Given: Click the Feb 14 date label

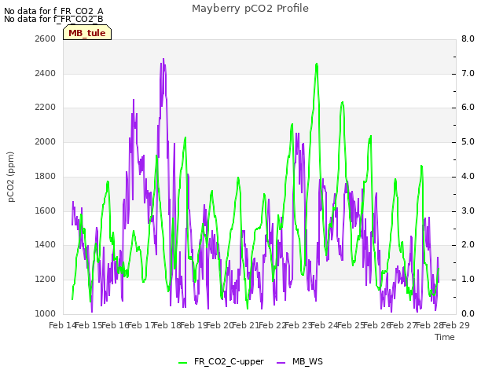Looking at the screenshot, I should [x=62, y=325].
